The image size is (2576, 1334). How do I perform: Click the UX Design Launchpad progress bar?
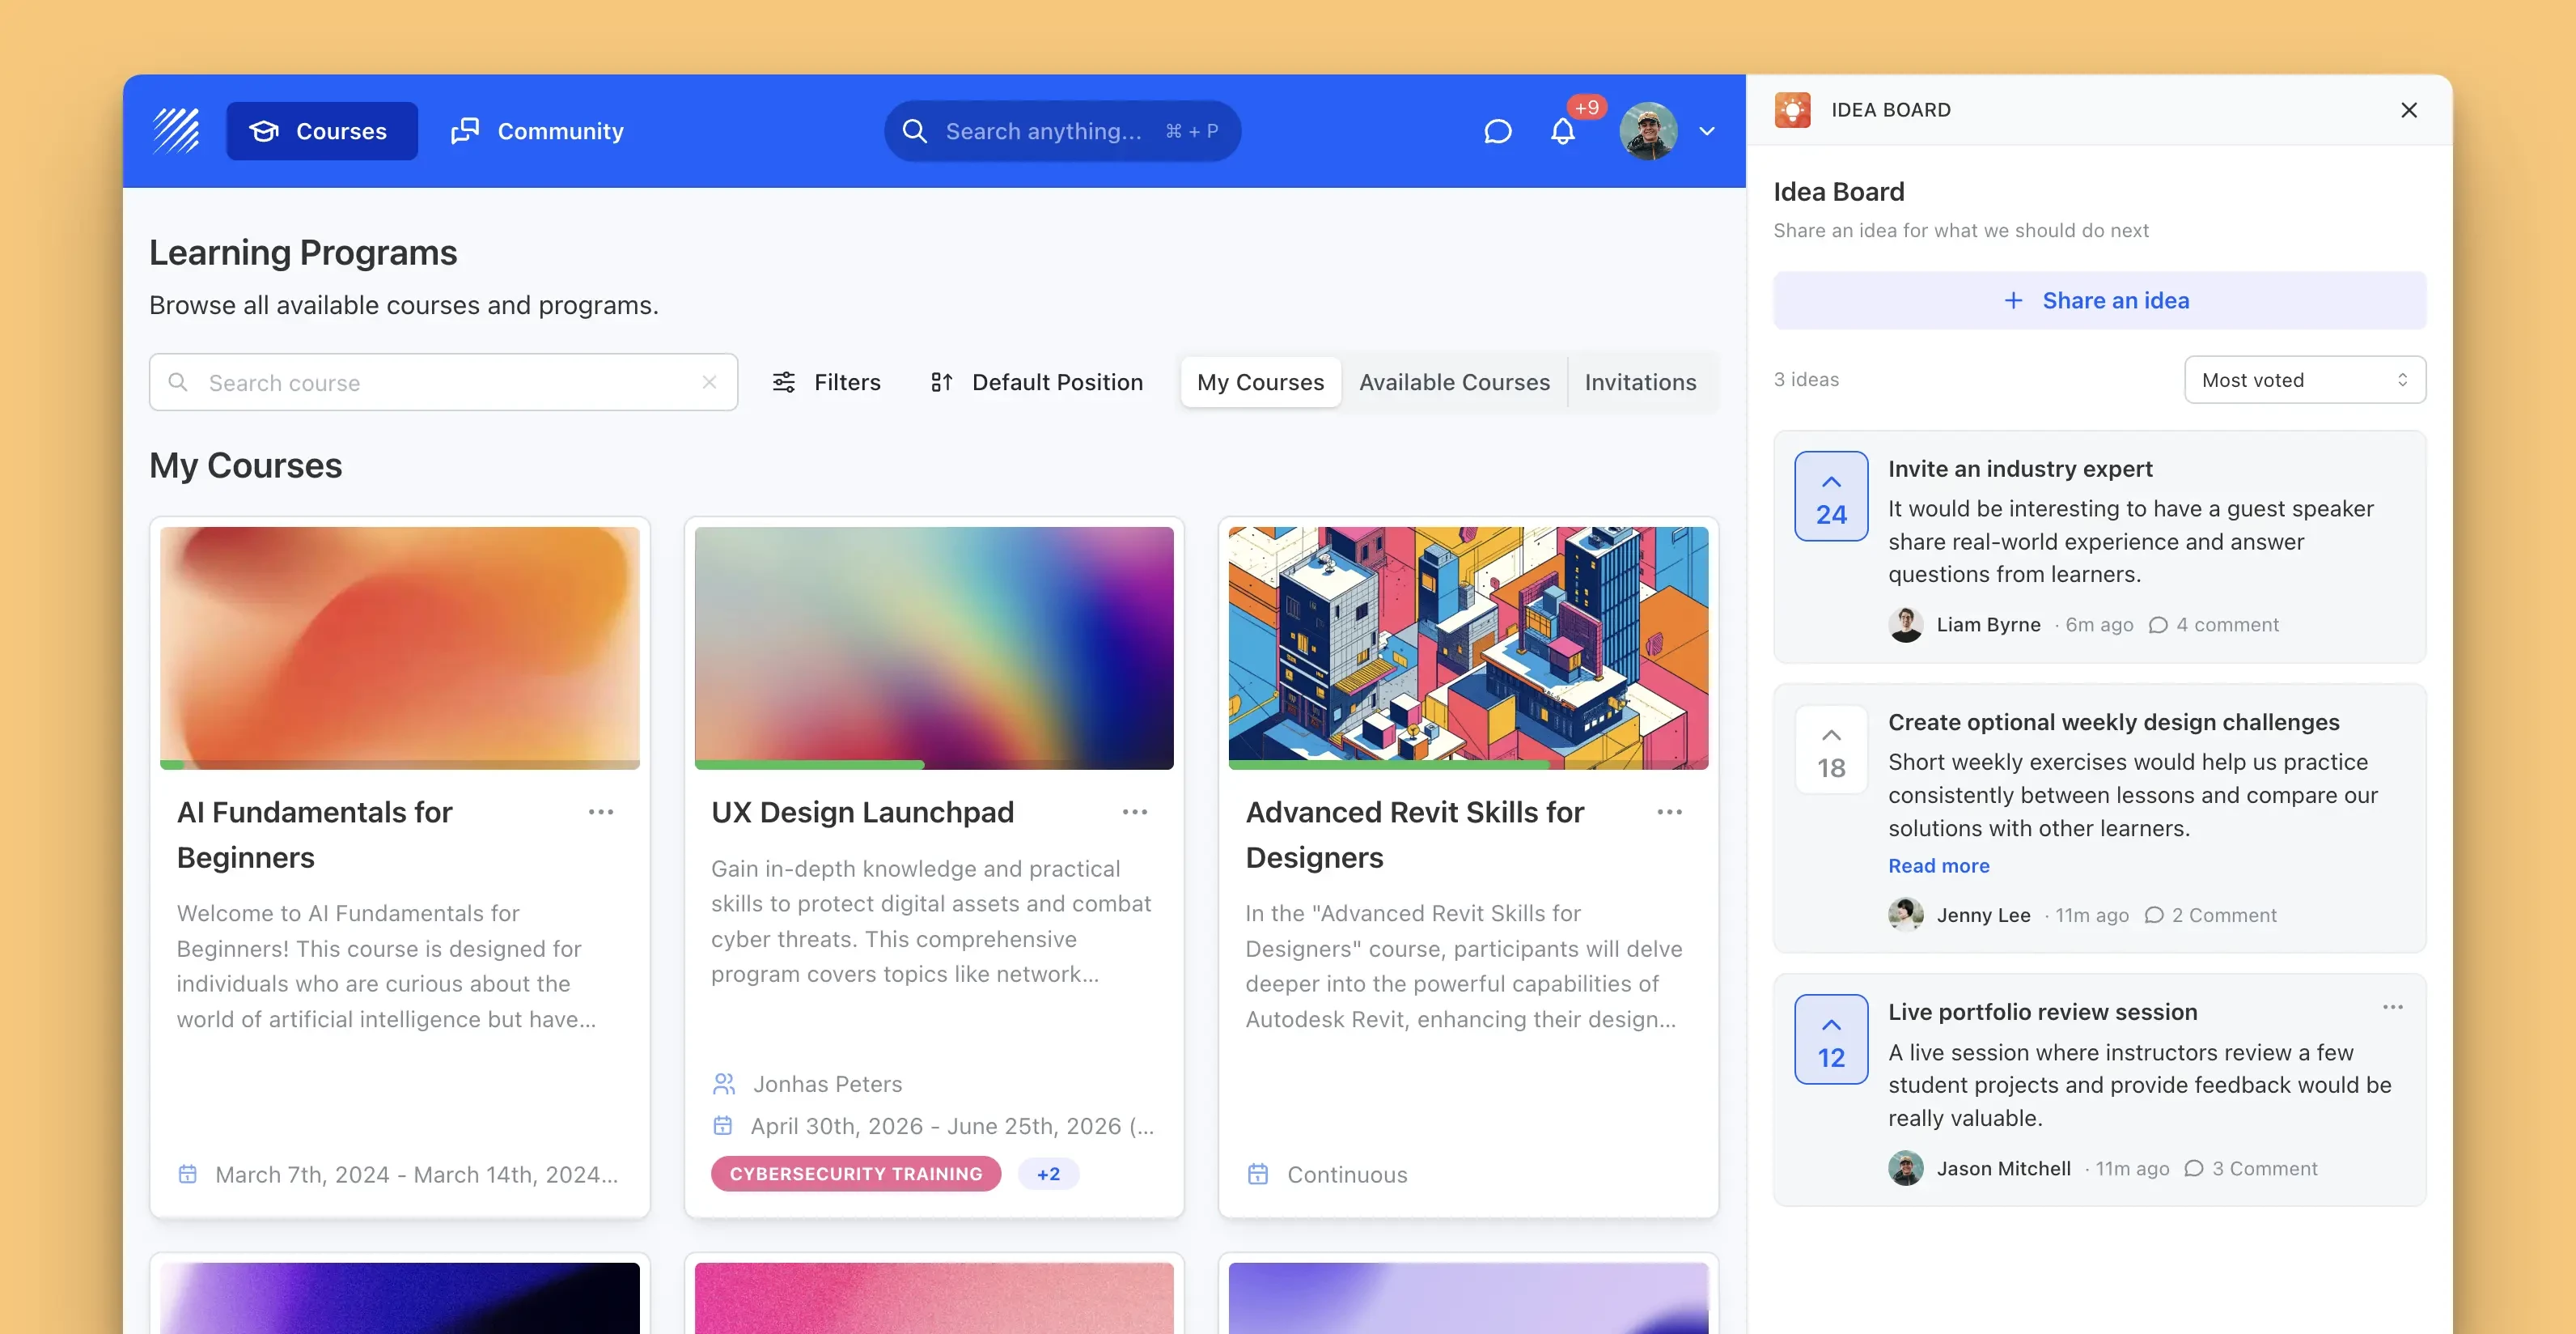(934, 765)
